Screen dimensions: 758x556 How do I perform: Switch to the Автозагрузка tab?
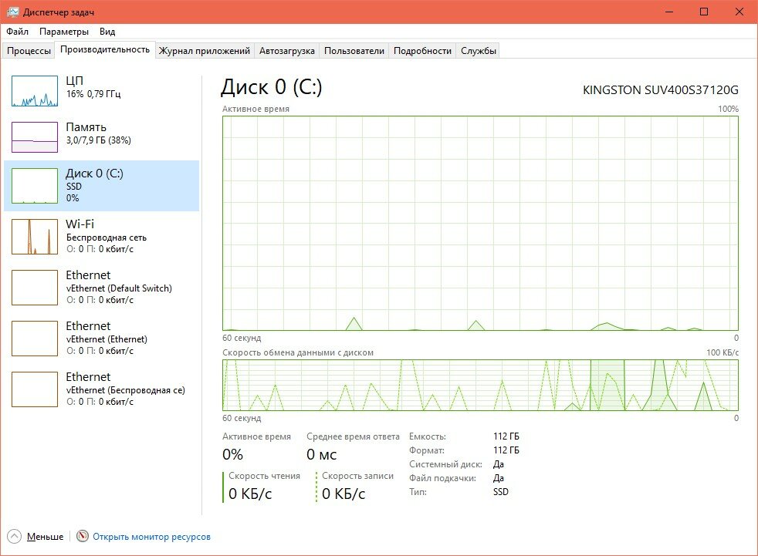click(x=286, y=51)
